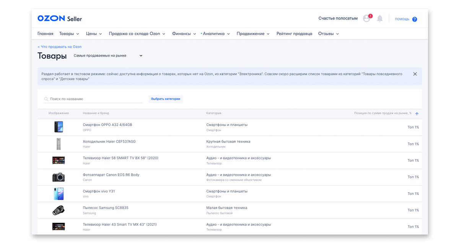The image size is (459, 249).
Task: Click the OZON Seller logo
Action: coord(60,19)
